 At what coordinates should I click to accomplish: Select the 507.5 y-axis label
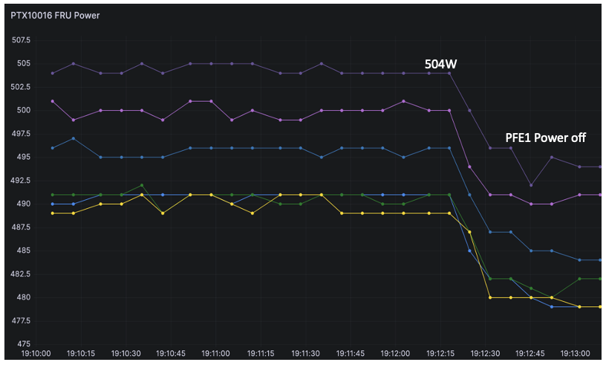[21, 40]
